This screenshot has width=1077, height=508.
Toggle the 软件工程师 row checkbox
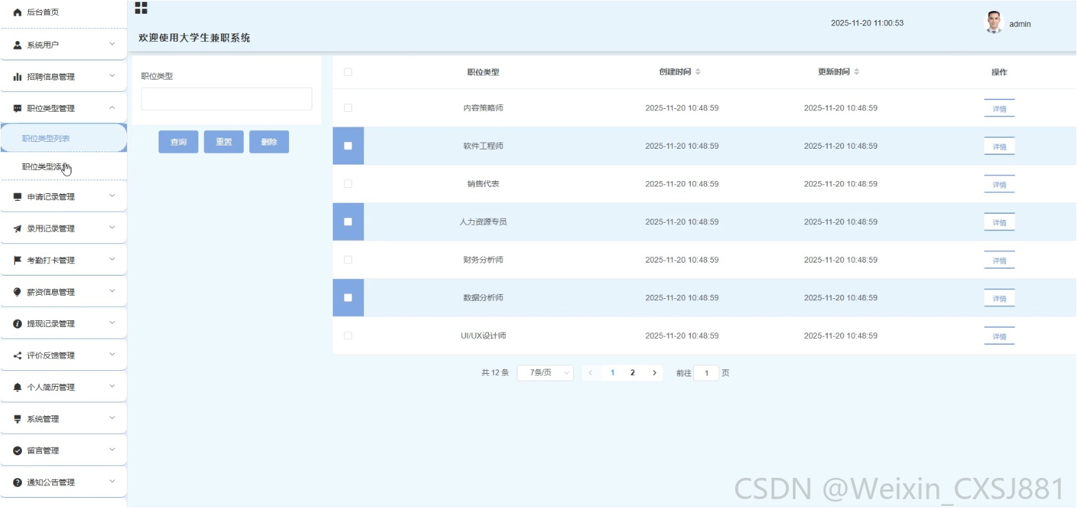tap(348, 146)
